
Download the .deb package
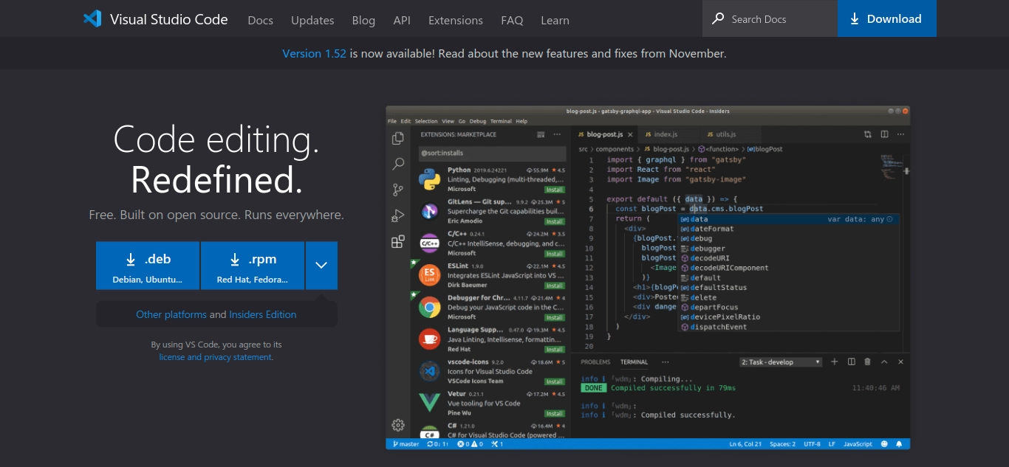[148, 266]
